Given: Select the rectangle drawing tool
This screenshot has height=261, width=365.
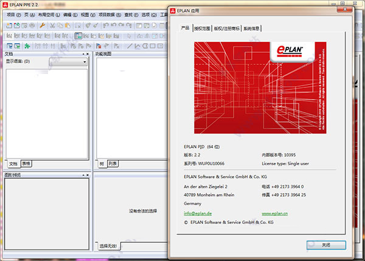Looking at the screenshot, I should [x=153, y=46].
